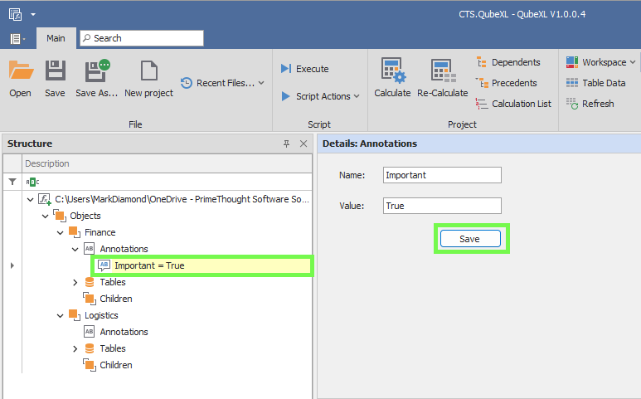Screen dimensions: 641x399
Task: Click the Value input field
Action: coord(443,206)
